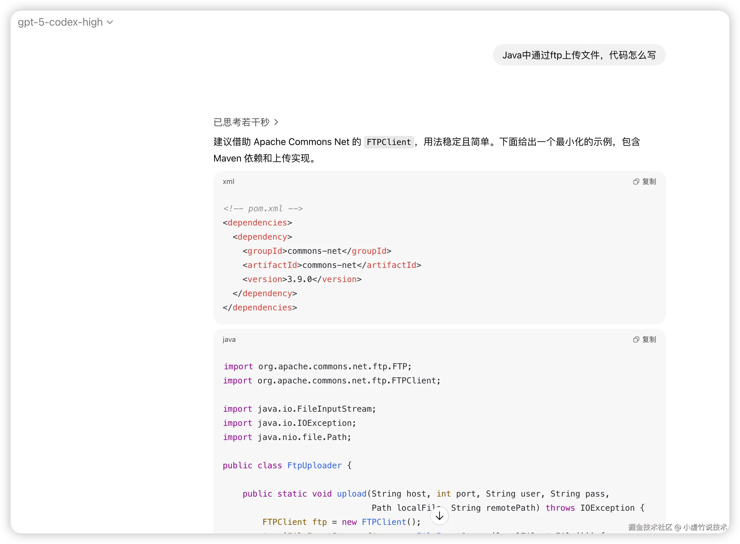Viewport: 740px width, 544px height.
Task: Click the copy icon in the java block header
Action: [636, 339]
